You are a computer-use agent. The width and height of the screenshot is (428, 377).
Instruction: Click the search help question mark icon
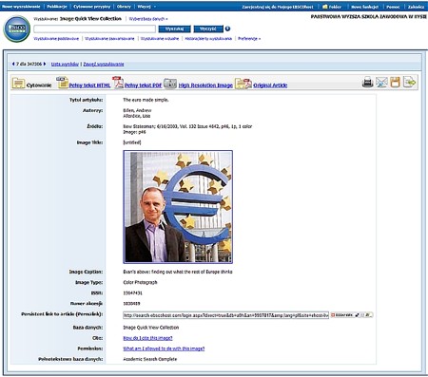pyautogui.click(x=227, y=28)
